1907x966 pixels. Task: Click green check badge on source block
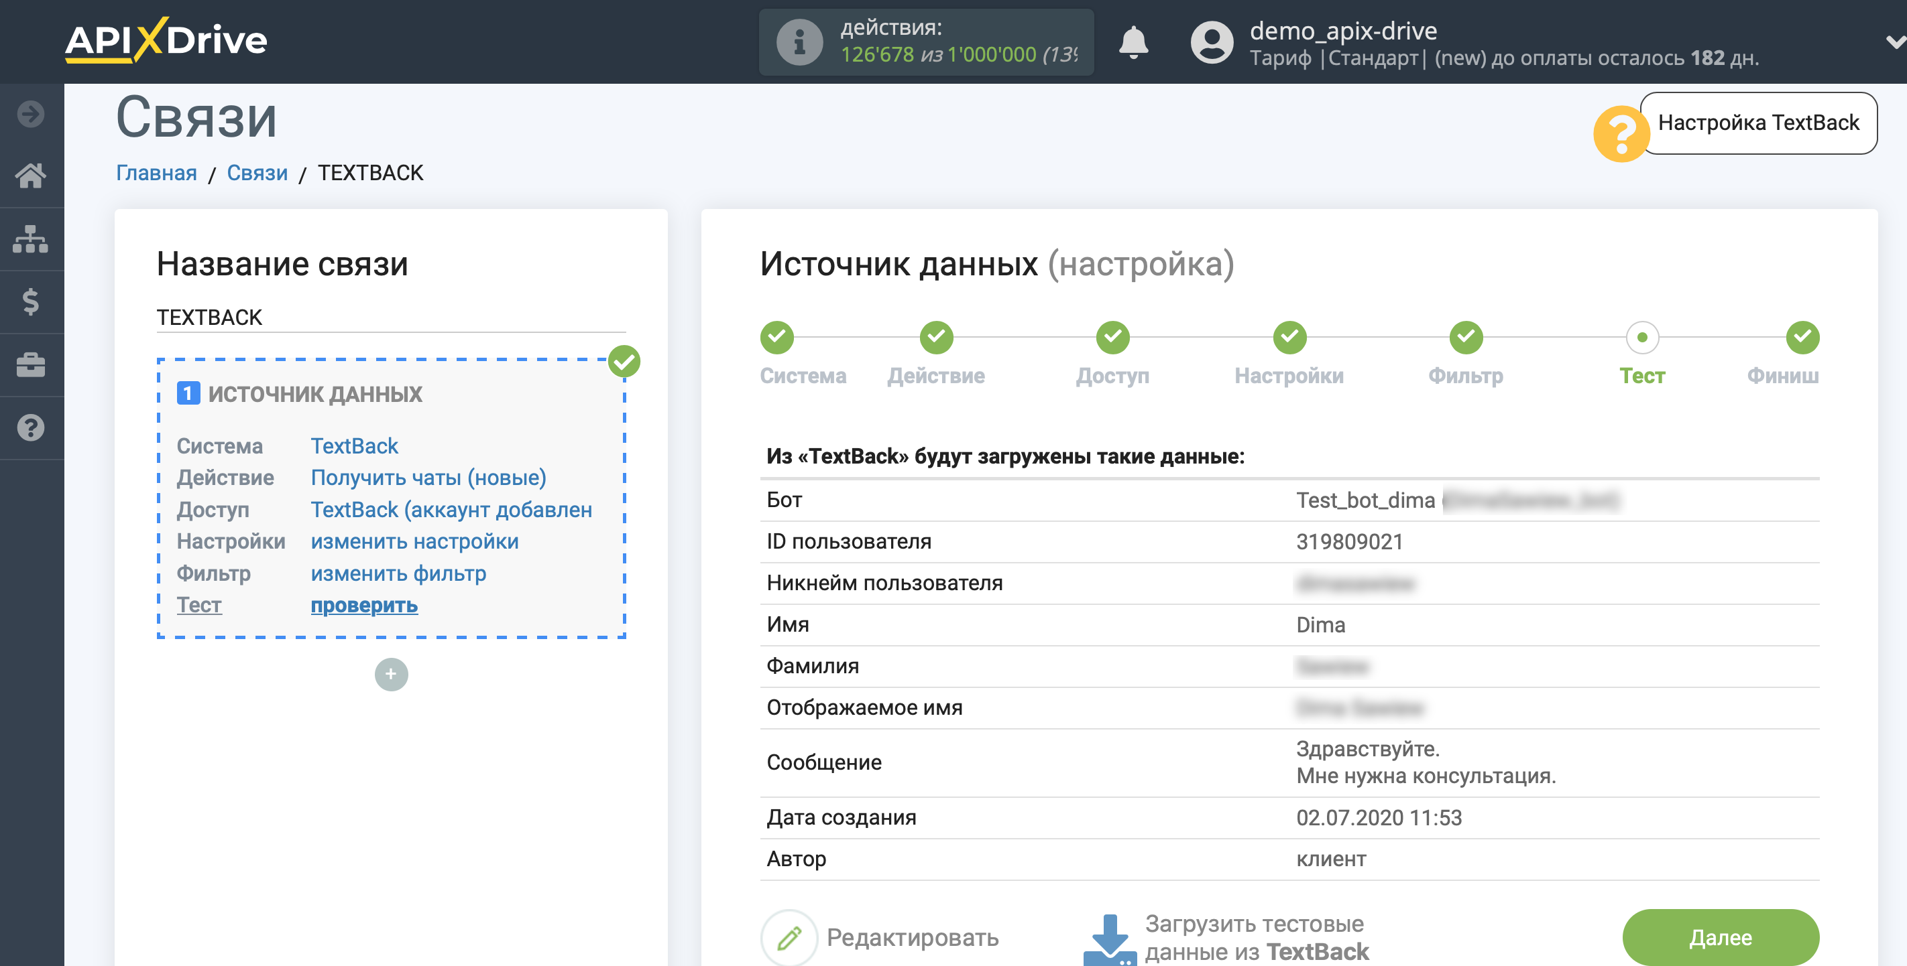624,362
